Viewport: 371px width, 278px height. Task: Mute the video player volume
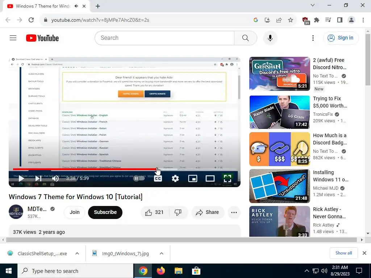click(x=55, y=178)
